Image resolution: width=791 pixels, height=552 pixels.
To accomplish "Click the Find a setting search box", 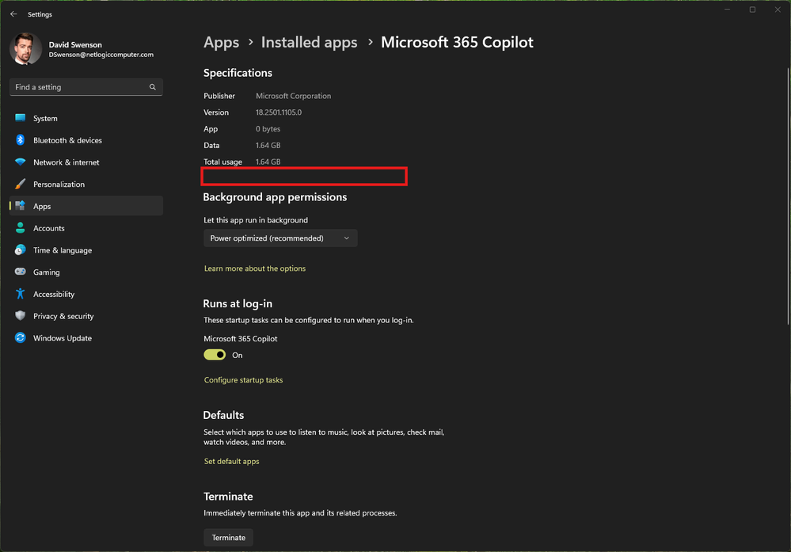I will 86,87.
